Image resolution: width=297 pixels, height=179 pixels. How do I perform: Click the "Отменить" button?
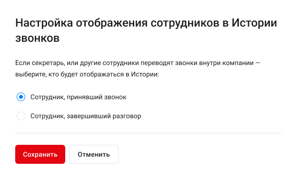coord(94,154)
